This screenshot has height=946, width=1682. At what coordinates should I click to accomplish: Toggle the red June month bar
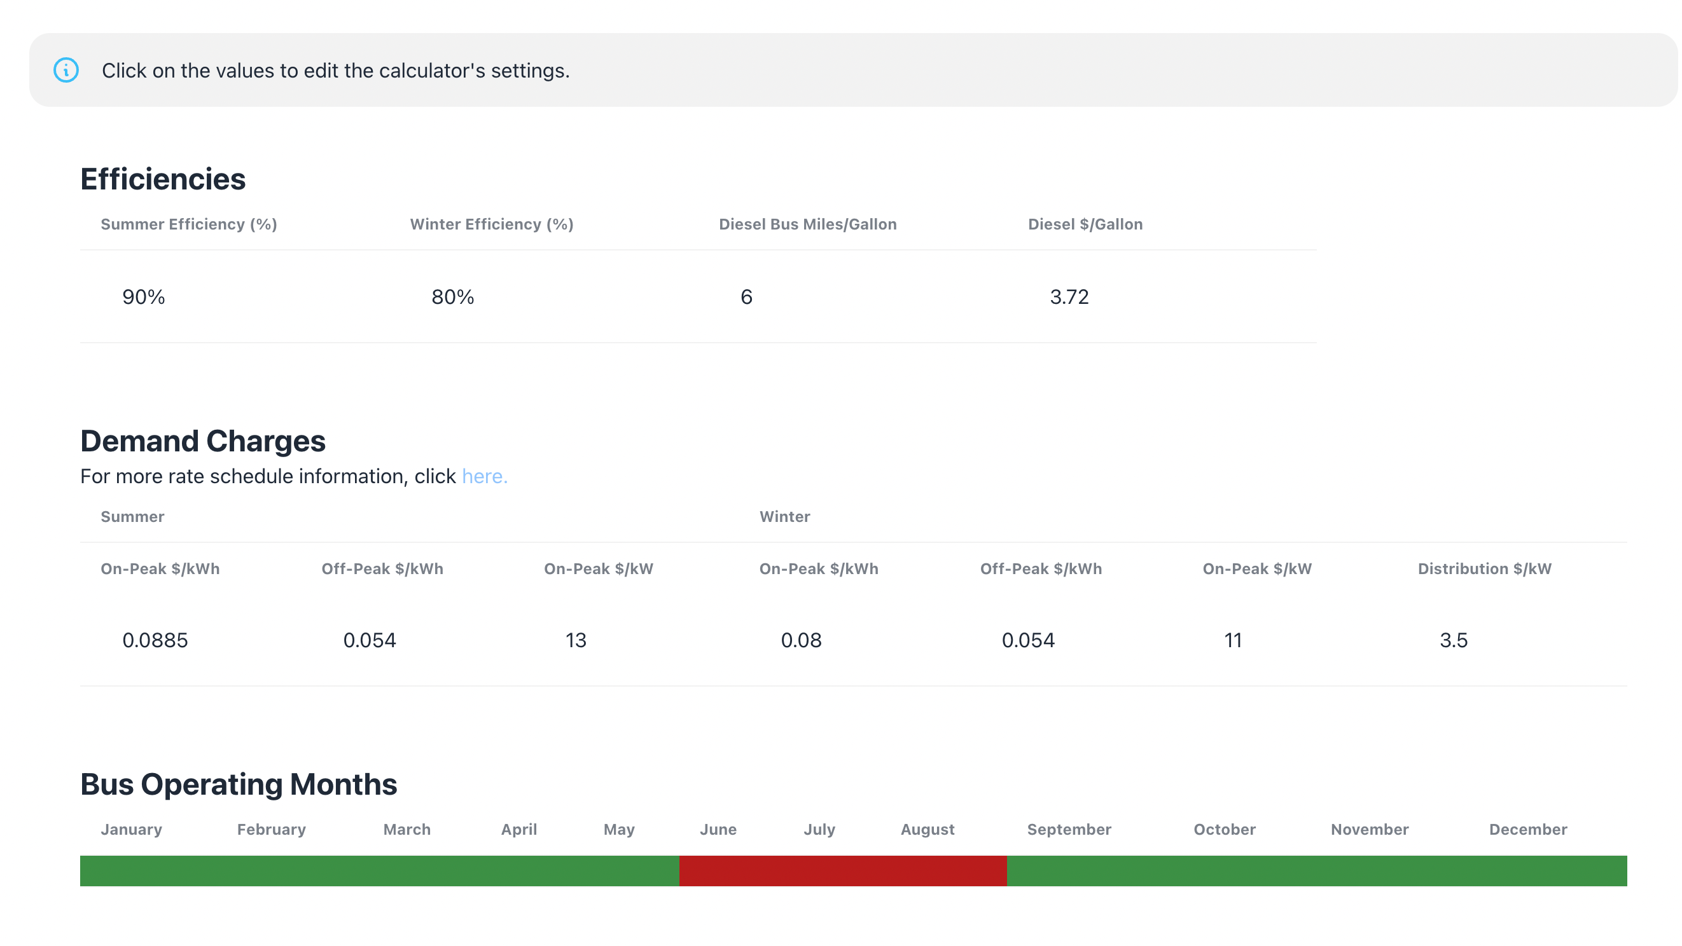pyautogui.click(x=732, y=871)
